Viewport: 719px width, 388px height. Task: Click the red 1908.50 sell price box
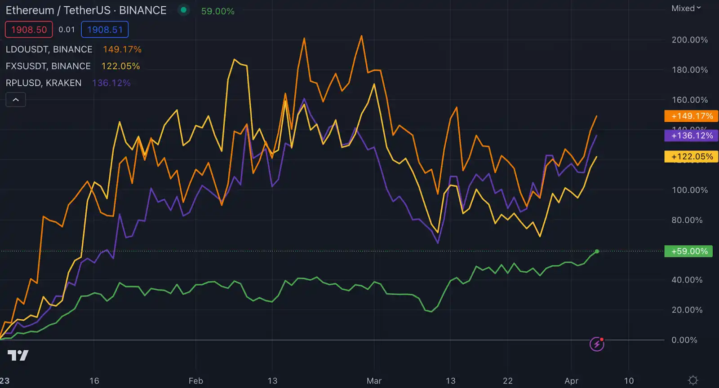(x=29, y=30)
